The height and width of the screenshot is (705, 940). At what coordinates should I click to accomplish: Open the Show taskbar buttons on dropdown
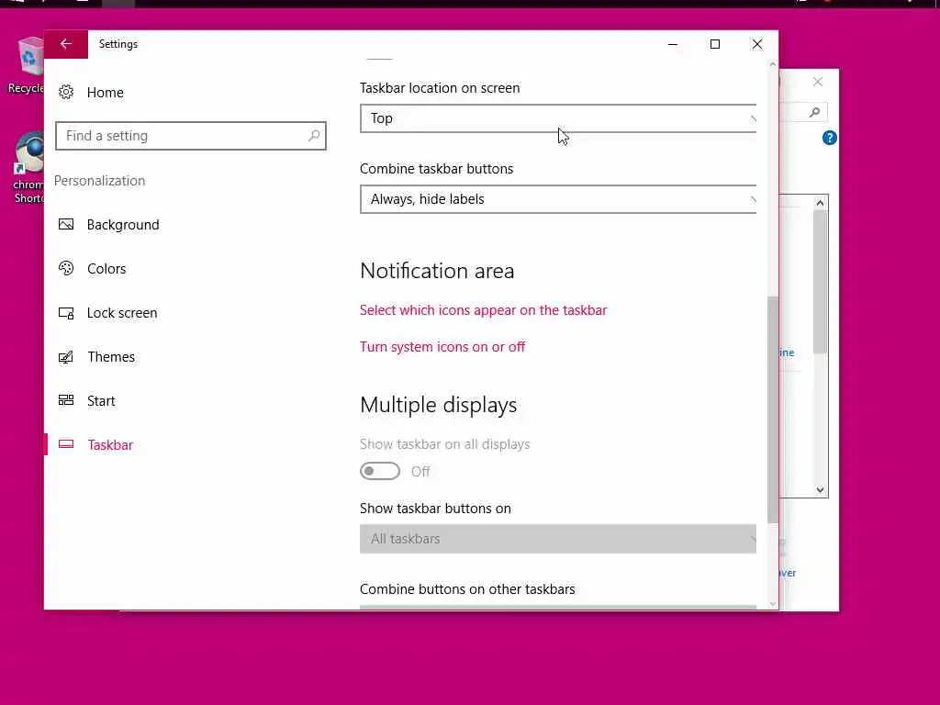(x=558, y=539)
